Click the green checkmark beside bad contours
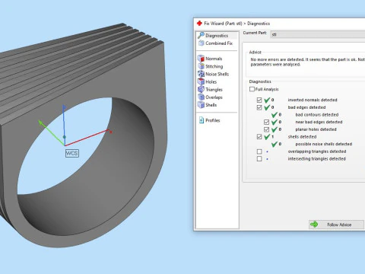 275,115
